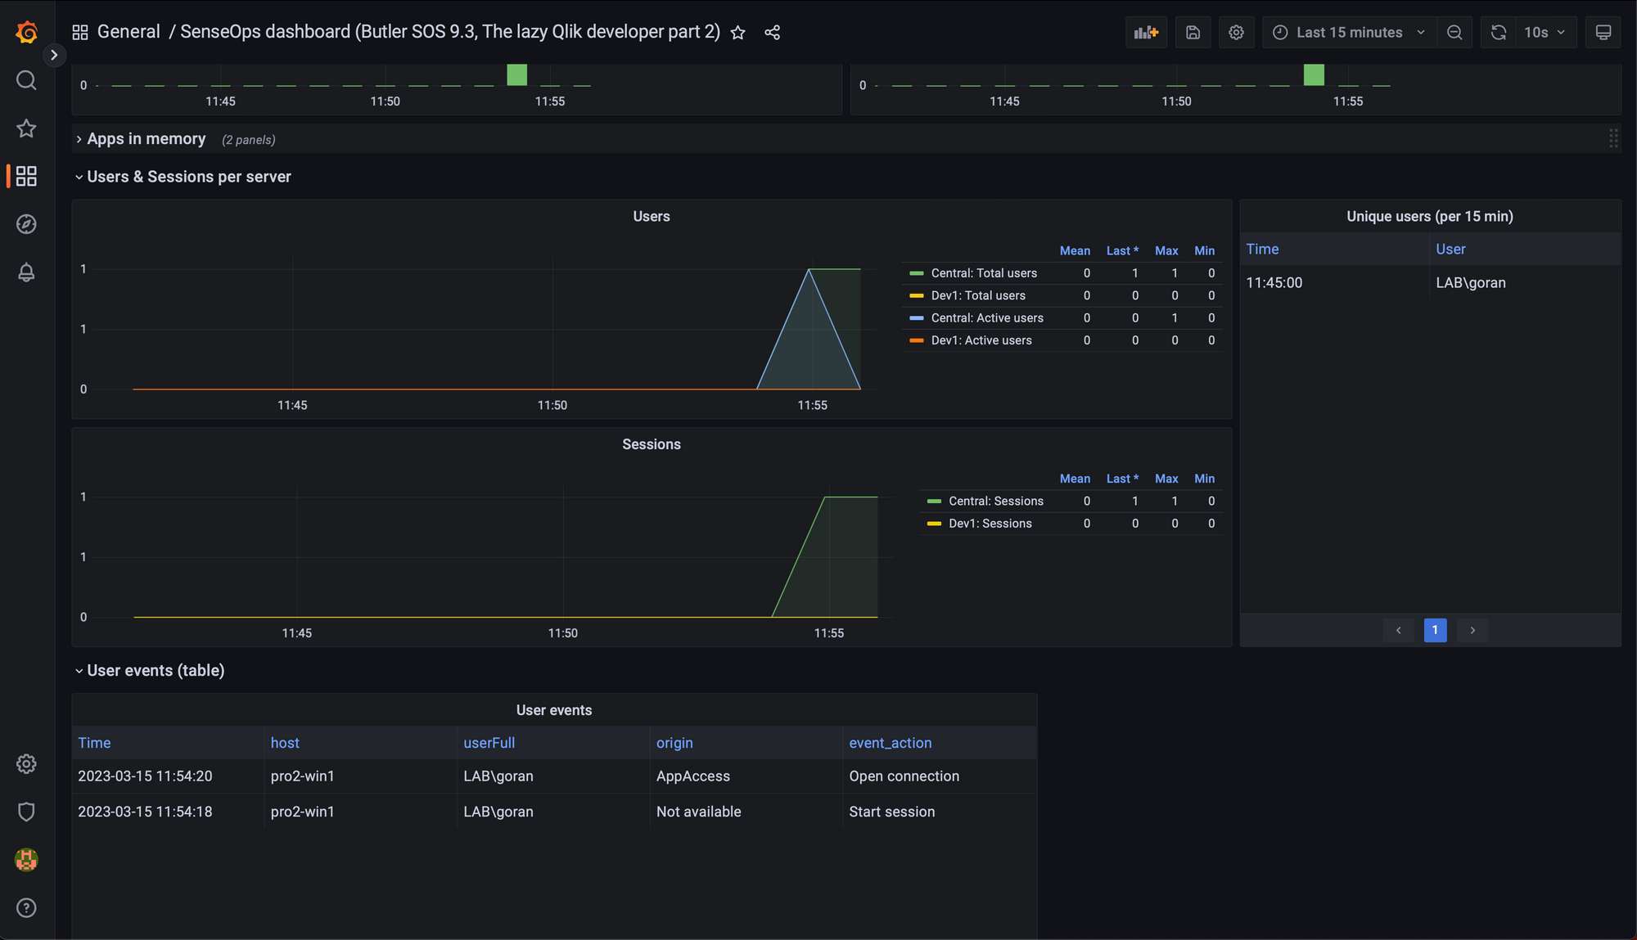The height and width of the screenshot is (940, 1637).
Task: Open Dashboards section in sidebar
Action: 26,176
